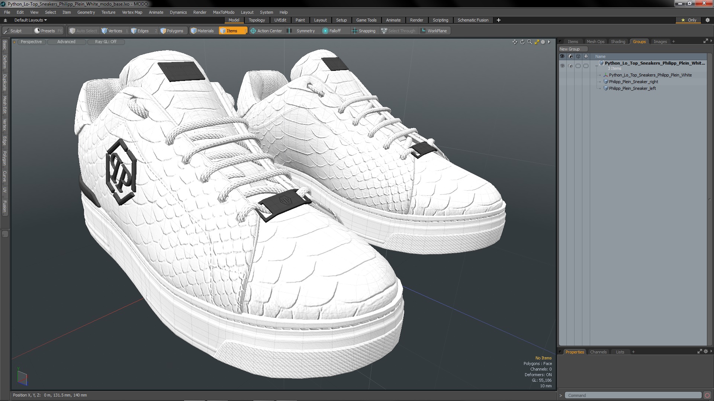714x401 pixels.
Task: Open the Vertex Map menu
Action: [x=132, y=12]
